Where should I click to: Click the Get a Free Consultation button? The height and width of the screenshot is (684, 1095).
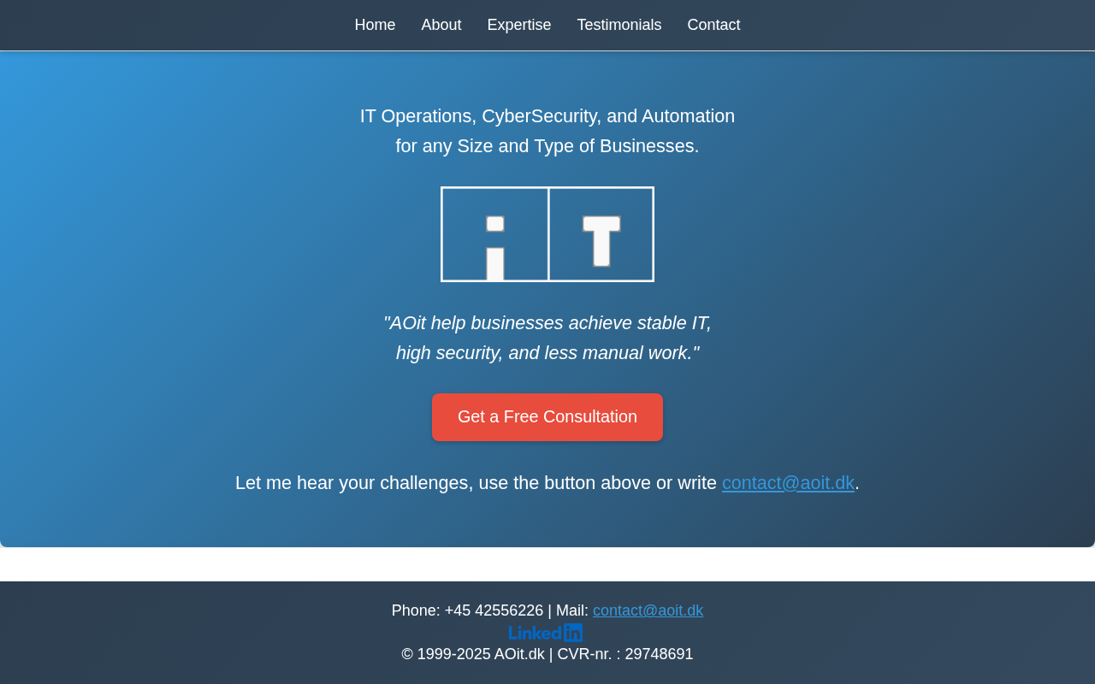coord(547,417)
